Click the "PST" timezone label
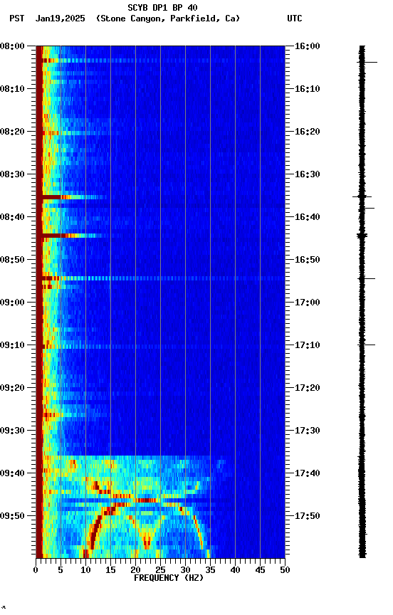This screenshot has width=393, height=615. pos(17,19)
